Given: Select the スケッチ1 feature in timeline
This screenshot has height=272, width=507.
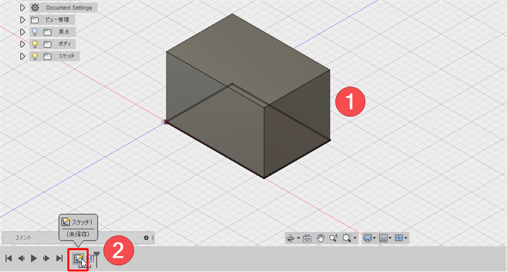Looking at the screenshot, I should click(x=78, y=259).
